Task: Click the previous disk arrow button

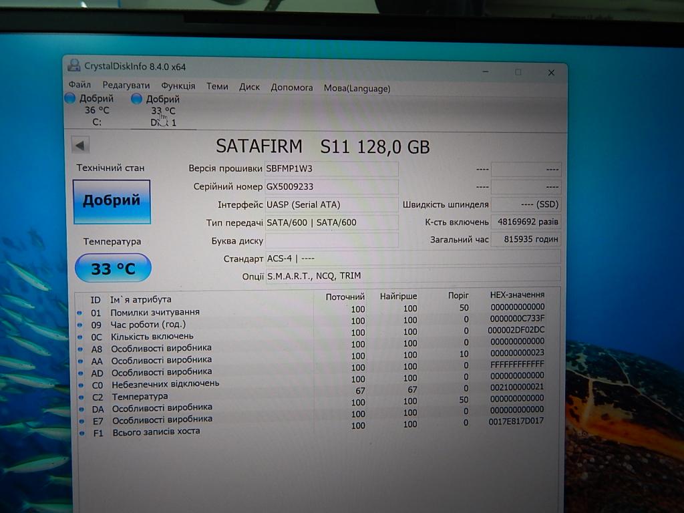Action: [x=80, y=145]
